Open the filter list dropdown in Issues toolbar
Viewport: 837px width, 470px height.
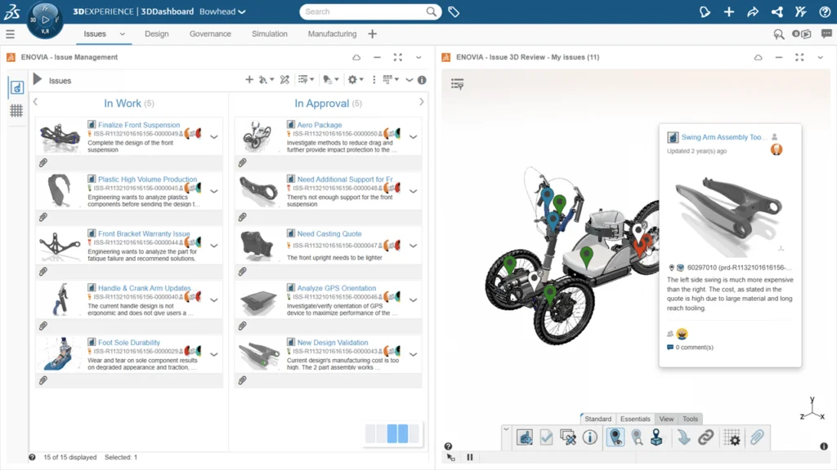306,79
